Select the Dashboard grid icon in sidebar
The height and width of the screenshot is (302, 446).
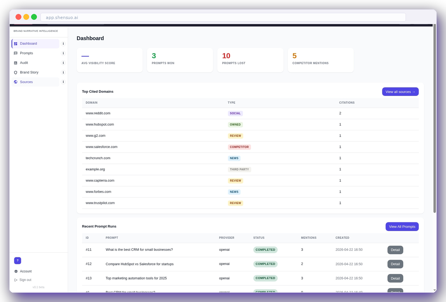point(15,43)
